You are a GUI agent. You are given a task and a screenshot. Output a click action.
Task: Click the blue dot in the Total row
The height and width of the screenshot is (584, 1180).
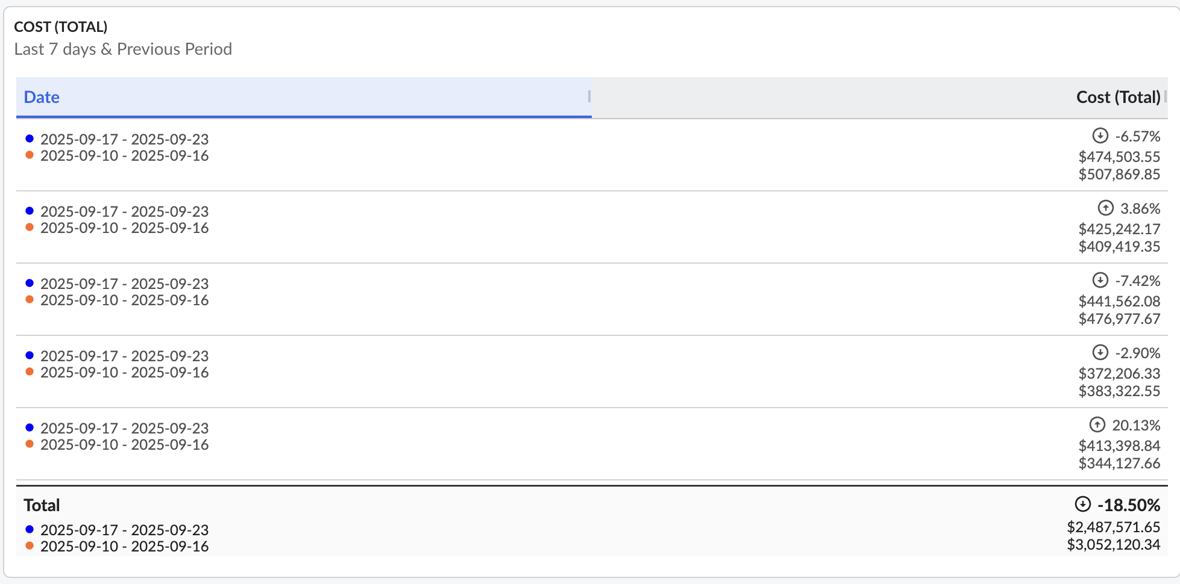(x=30, y=529)
